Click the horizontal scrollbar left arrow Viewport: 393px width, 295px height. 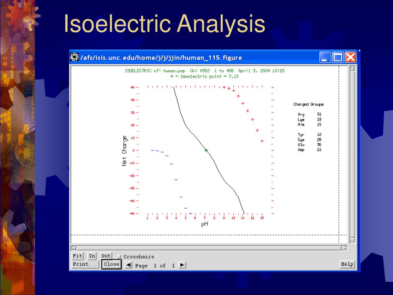[x=74, y=248]
